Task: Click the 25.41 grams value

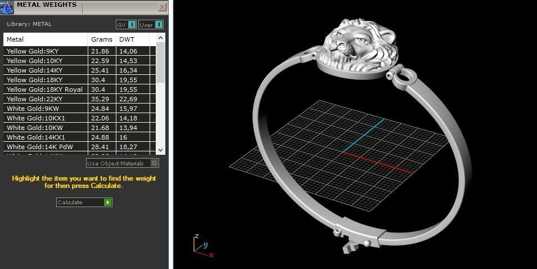Action: pos(100,70)
